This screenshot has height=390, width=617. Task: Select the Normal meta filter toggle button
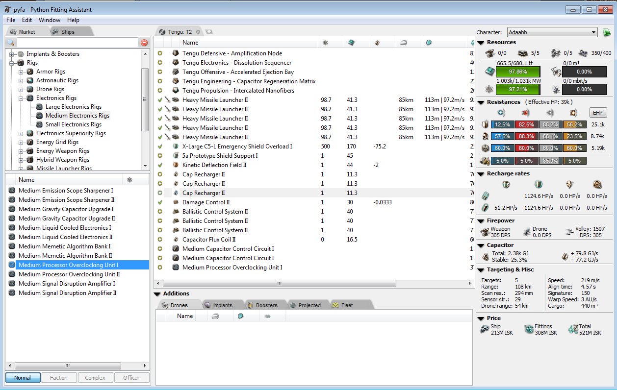point(23,378)
